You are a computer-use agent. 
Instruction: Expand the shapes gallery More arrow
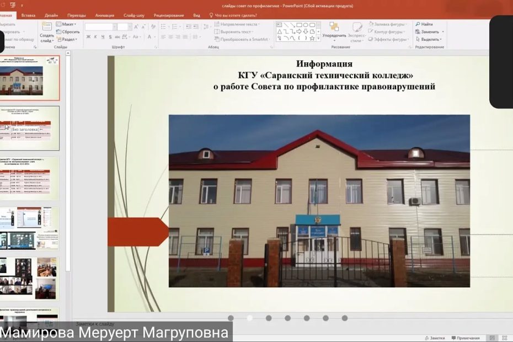point(318,38)
